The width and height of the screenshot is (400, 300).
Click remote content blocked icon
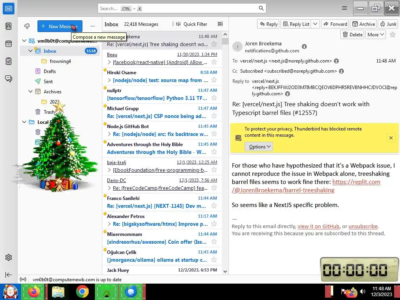[238, 138]
